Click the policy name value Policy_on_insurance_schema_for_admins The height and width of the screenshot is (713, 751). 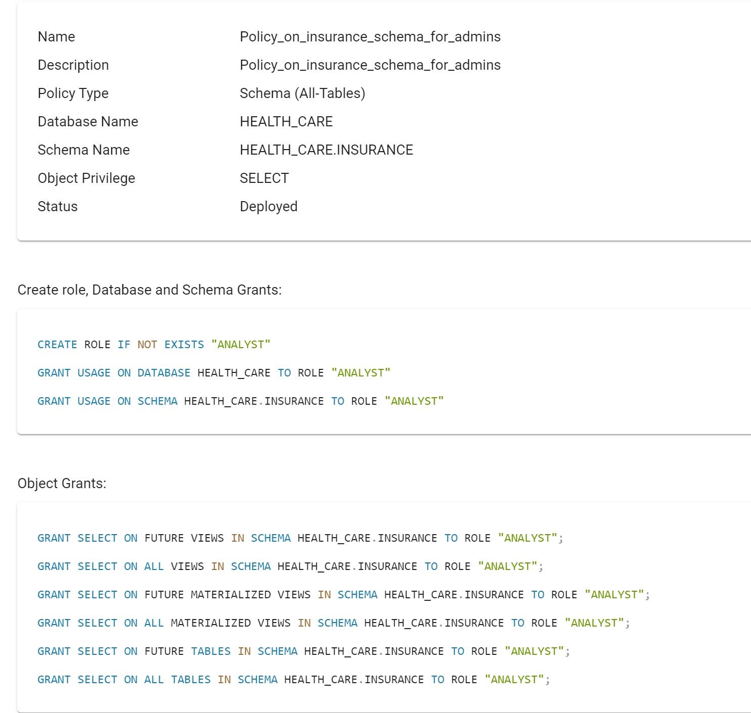tap(370, 37)
